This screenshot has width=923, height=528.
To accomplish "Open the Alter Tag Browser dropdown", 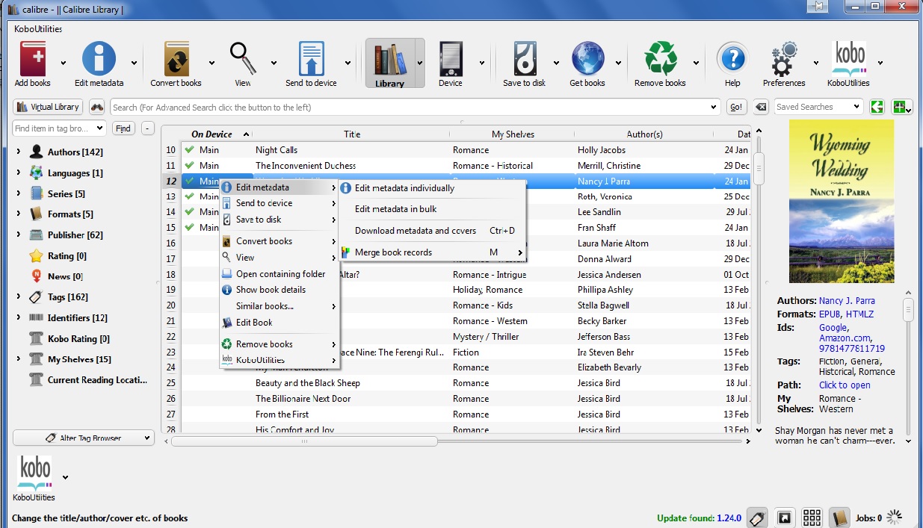I will tap(83, 438).
